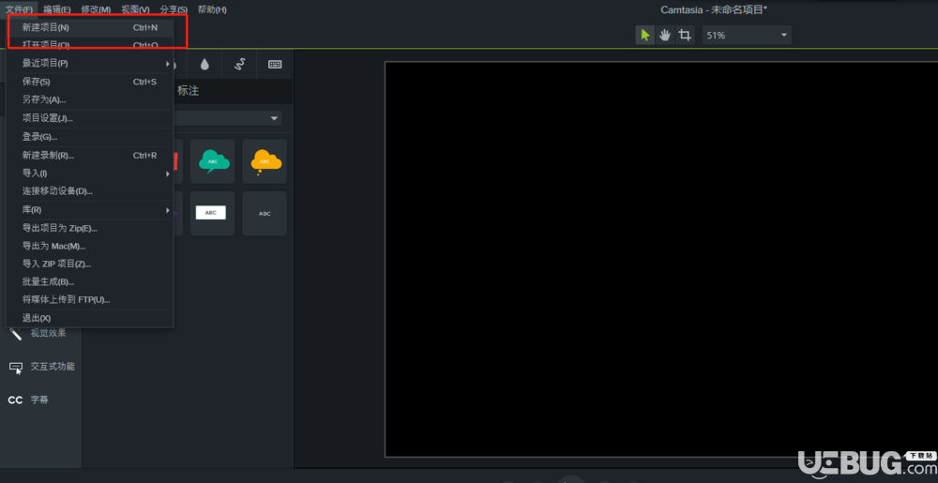
Task: Select 批量生成(B)... menu entry
Action: 90,282
